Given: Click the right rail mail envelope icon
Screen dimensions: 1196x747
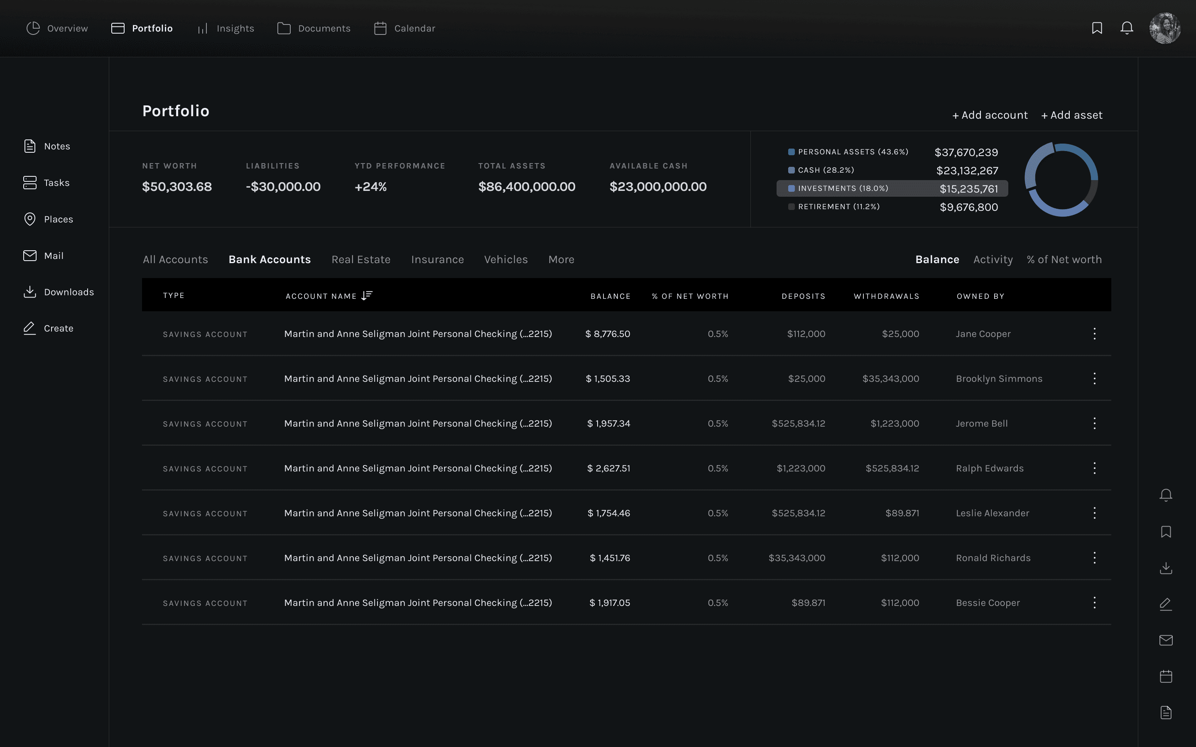Looking at the screenshot, I should point(1165,640).
